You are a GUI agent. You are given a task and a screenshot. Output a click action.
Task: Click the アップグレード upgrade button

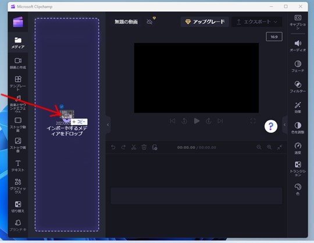(205, 22)
